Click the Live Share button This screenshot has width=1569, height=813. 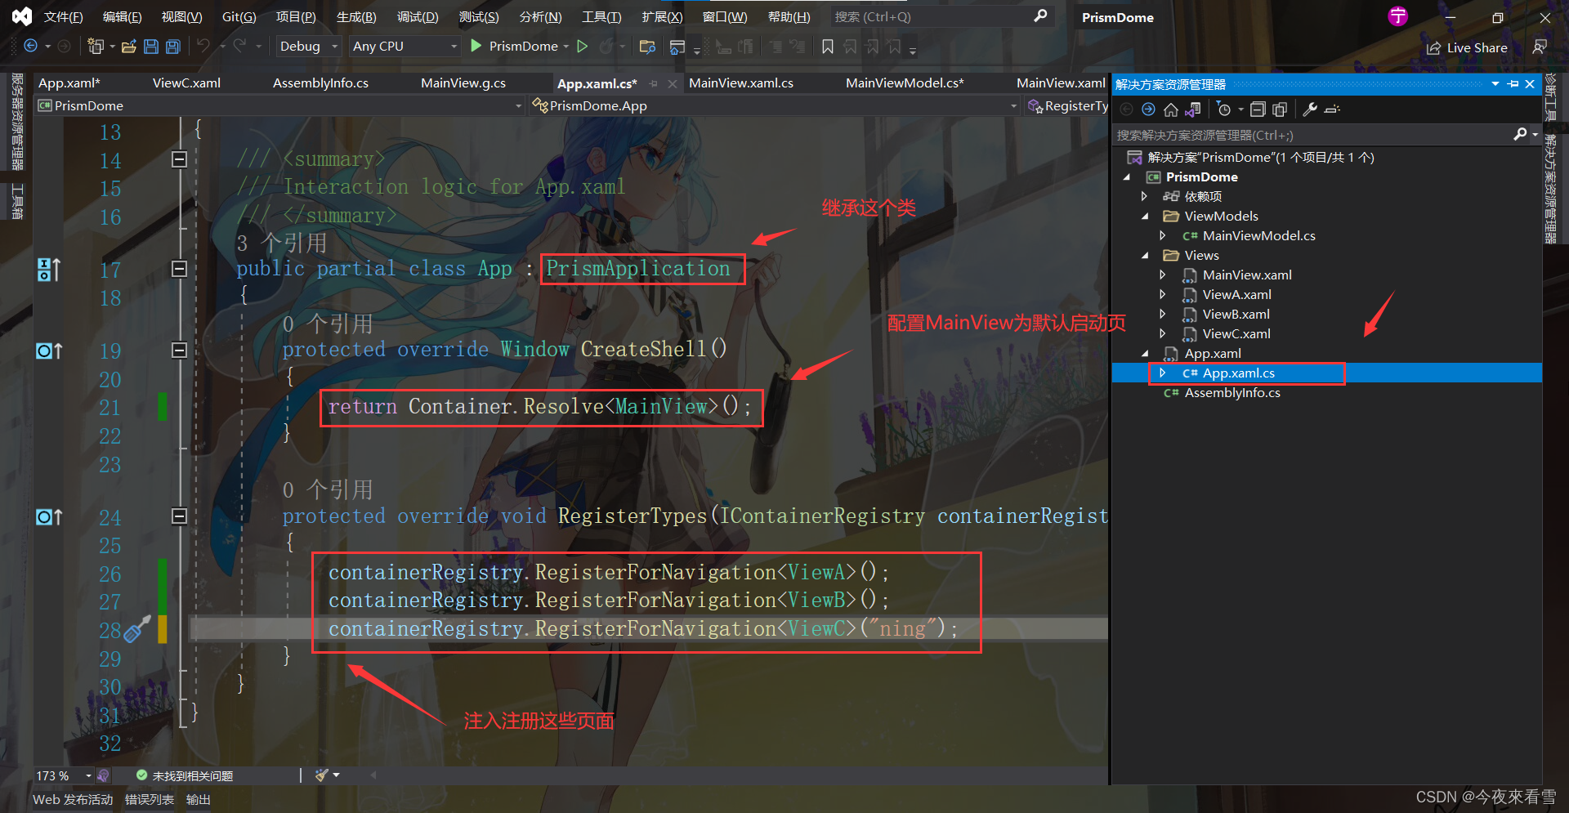pyautogui.click(x=1467, y=48)
